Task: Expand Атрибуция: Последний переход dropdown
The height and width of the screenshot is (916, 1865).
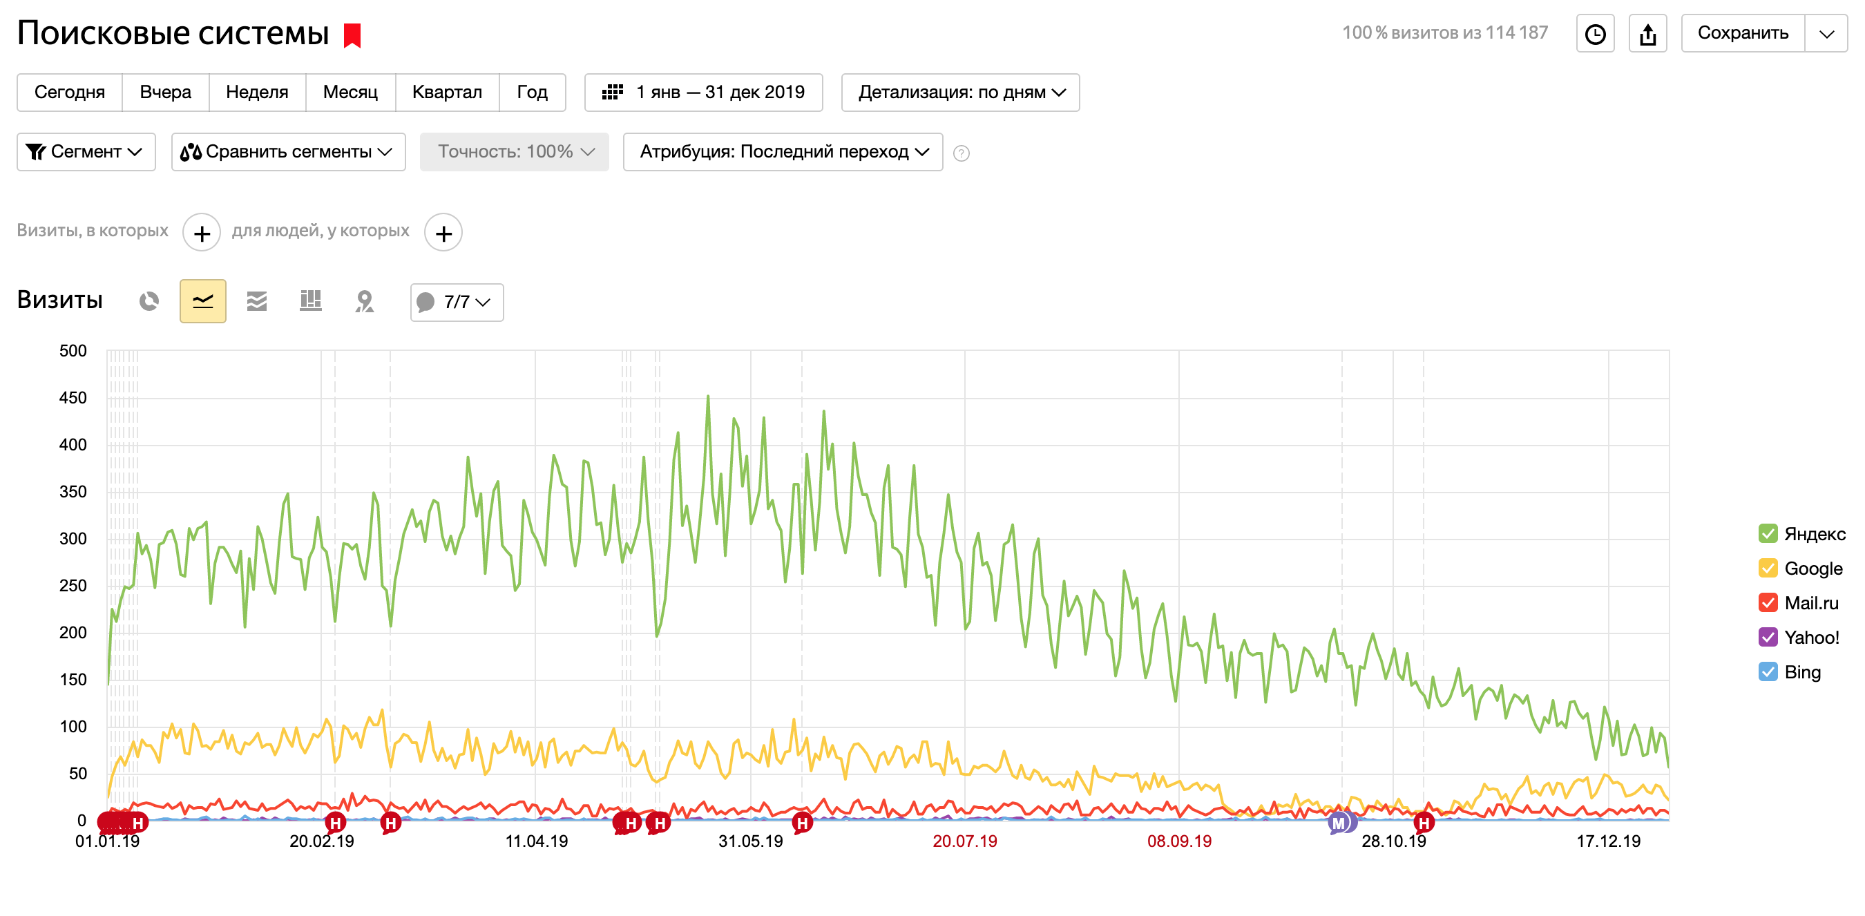Action: (782, 152)
